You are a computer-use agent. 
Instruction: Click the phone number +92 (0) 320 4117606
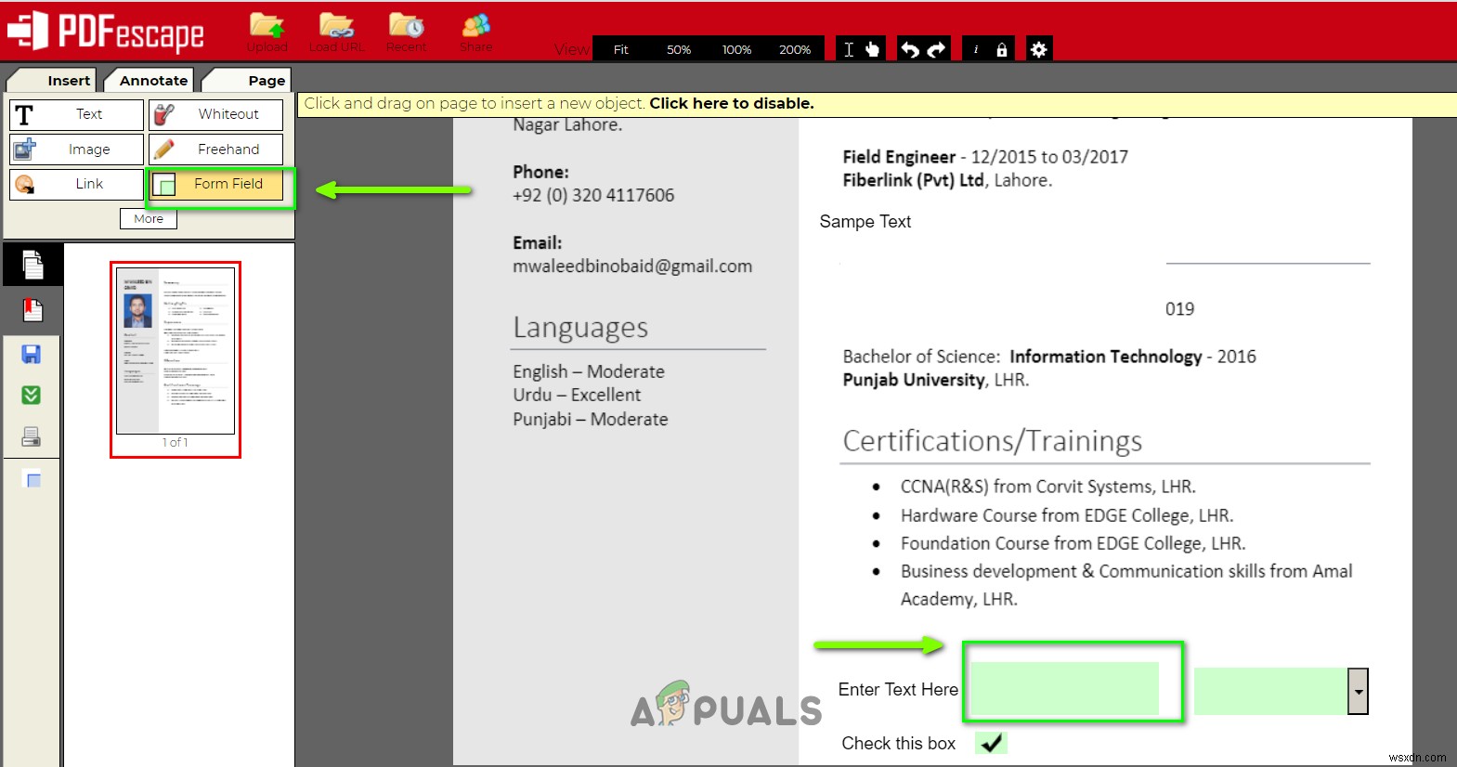coord(593,195)
